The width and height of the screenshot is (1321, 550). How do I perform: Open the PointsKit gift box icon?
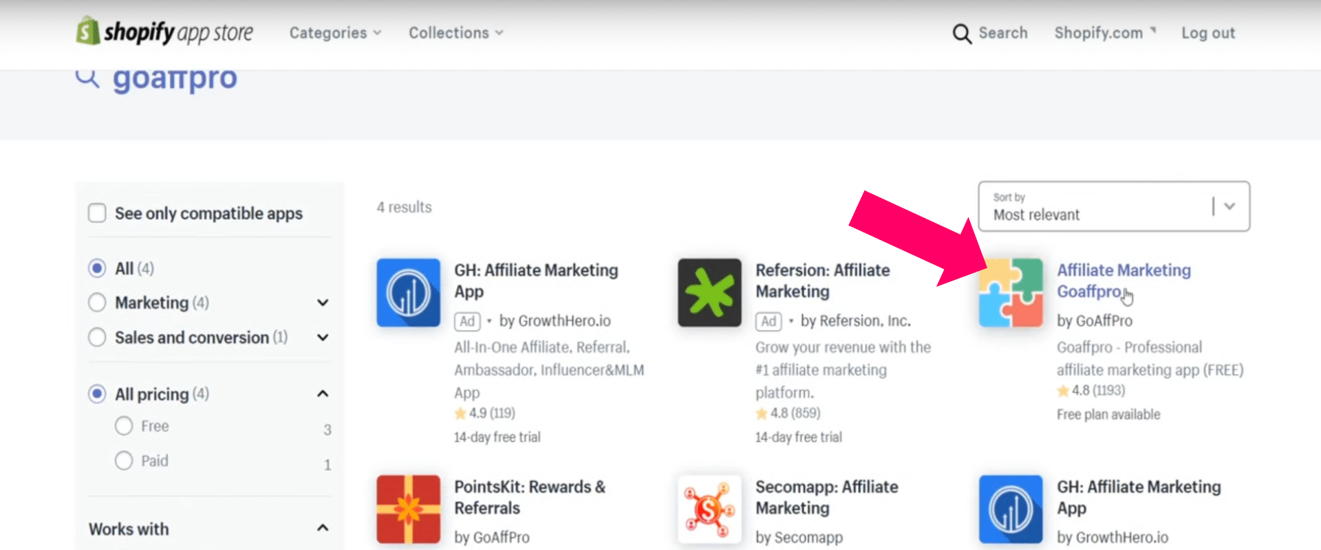408,509
